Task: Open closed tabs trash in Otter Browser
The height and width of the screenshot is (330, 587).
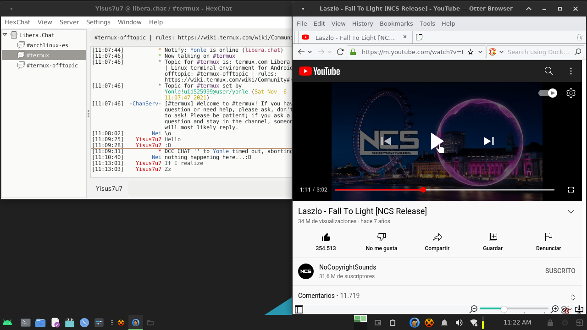Action: click(580, 37)
